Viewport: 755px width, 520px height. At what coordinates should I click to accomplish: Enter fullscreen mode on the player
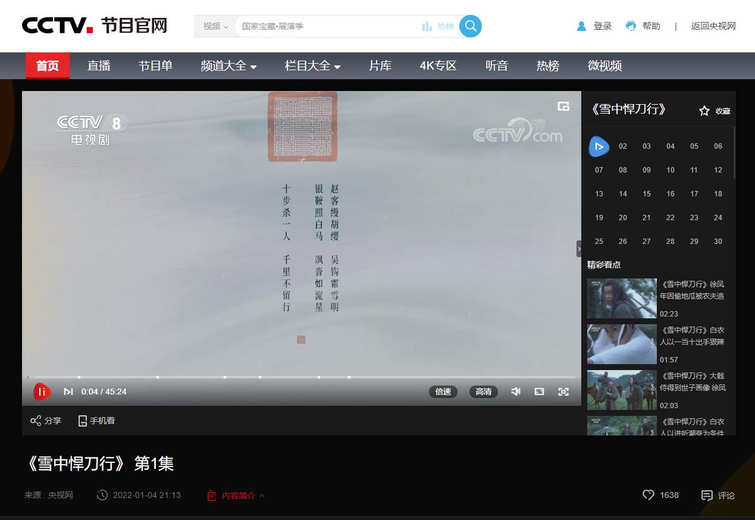click(563, 391)
